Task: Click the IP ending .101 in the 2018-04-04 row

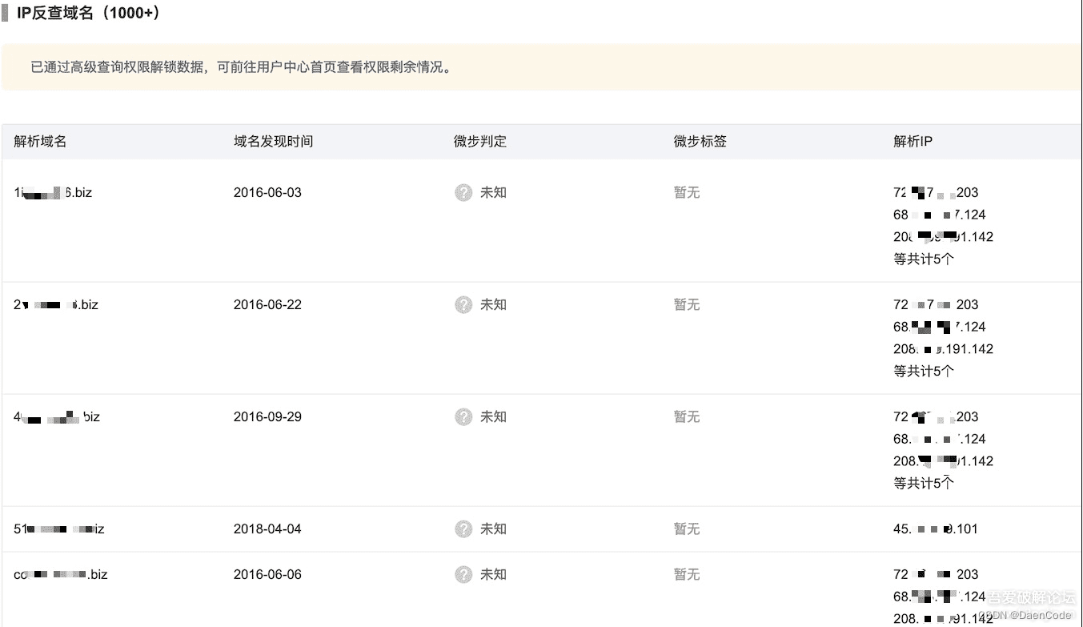Action: (x=936, y=529)
